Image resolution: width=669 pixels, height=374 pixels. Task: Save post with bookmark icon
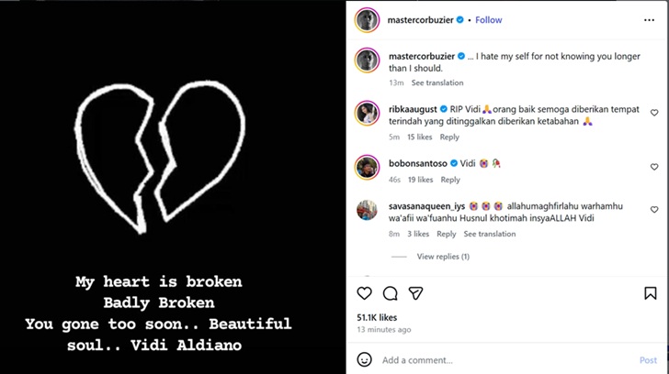click(651, 293)
